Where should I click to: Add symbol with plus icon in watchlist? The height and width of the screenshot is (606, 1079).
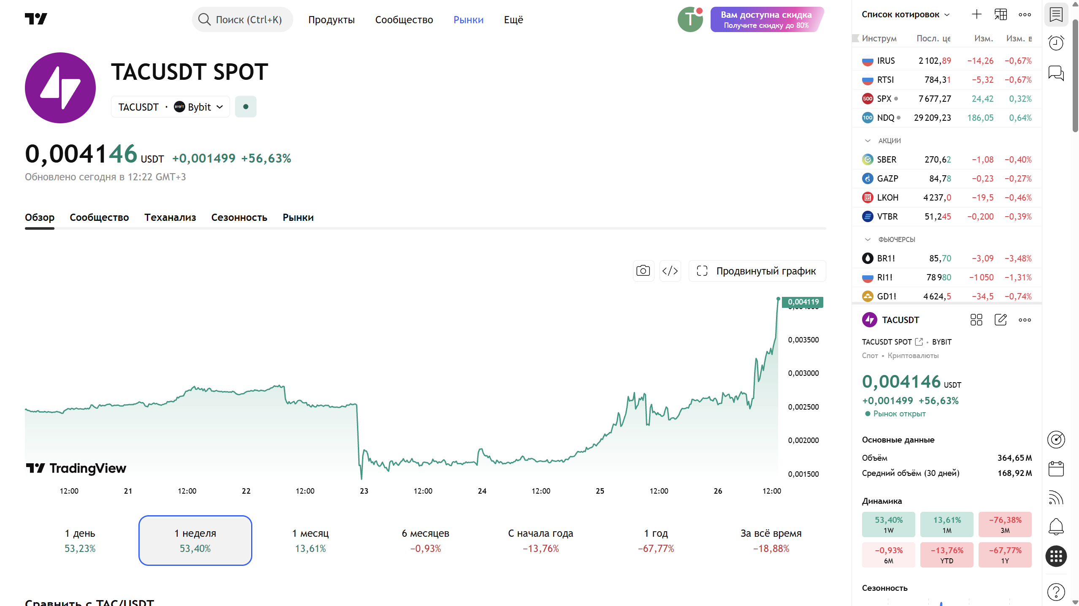click(976, 14)
